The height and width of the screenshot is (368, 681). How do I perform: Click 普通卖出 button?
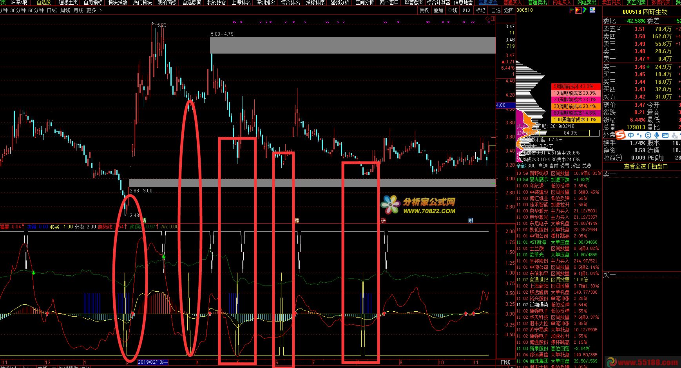pyautogui.click(x=537, y=2)
